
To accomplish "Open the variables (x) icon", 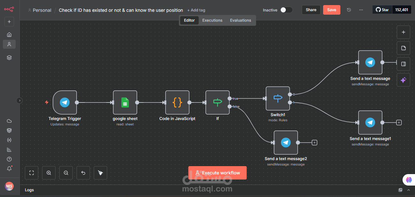I will [9, 140].
